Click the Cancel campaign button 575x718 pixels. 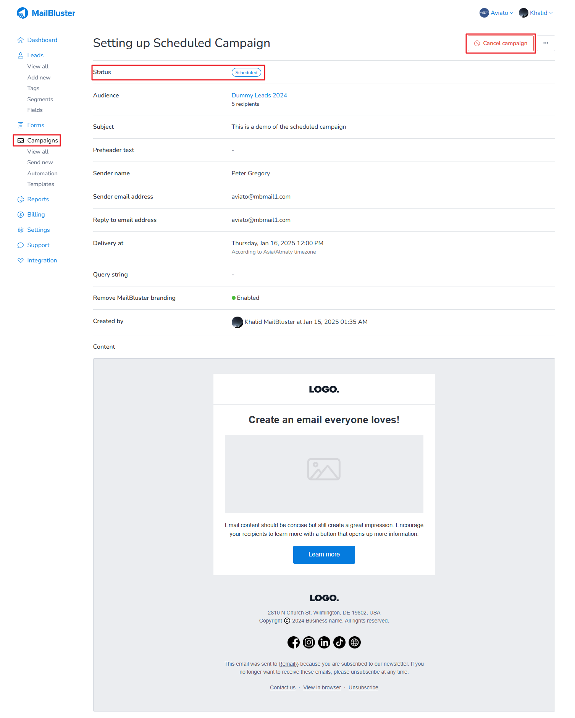(501, 43)
